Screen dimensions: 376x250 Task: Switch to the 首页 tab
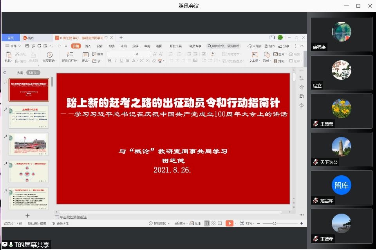[11, 38]
